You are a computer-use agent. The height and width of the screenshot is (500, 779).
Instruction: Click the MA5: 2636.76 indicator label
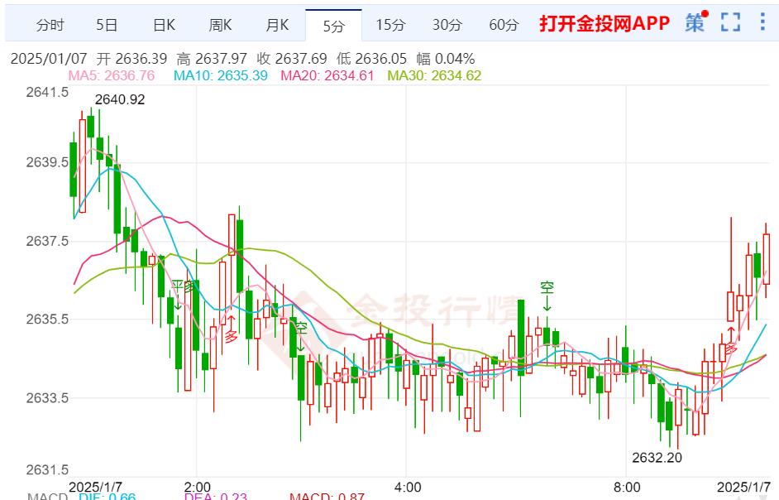tap(112, 75)
